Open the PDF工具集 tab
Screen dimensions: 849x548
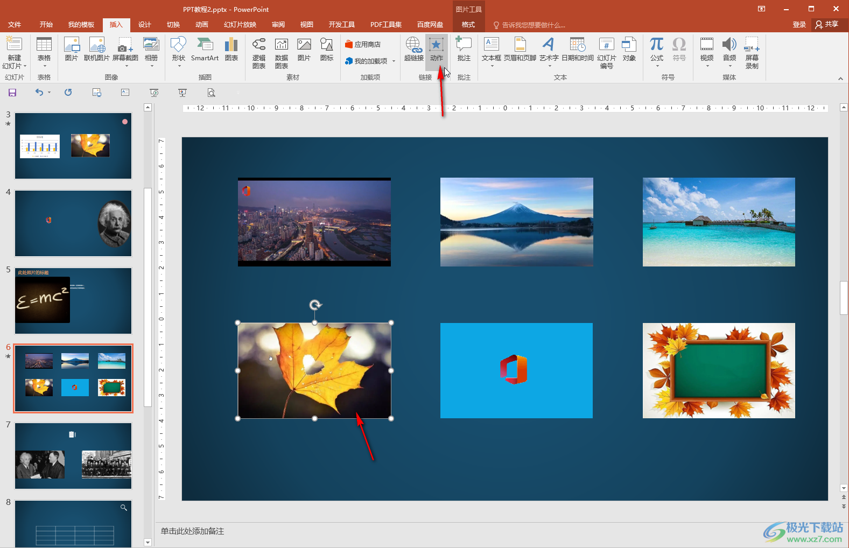[x=386, y=25]
